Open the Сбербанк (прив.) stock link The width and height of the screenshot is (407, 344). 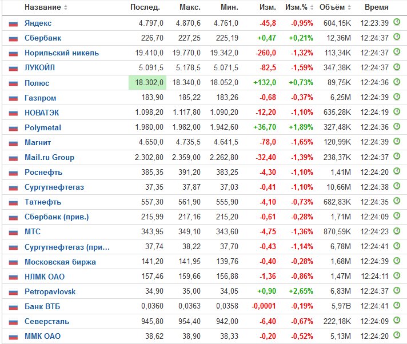coord(57,217)
